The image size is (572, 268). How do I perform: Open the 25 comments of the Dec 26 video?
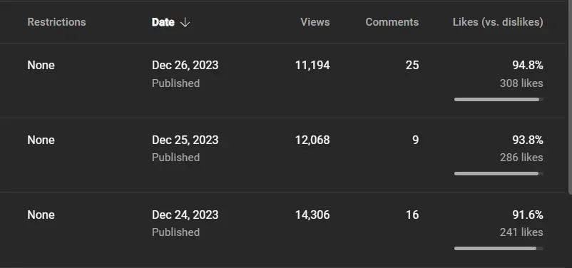click(x=412, y=66)
